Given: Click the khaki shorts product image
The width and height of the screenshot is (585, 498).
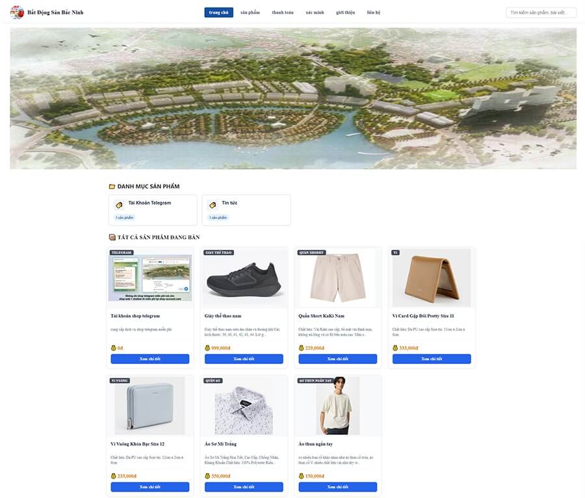Looking at the screenshot, I should coord(337,278).
